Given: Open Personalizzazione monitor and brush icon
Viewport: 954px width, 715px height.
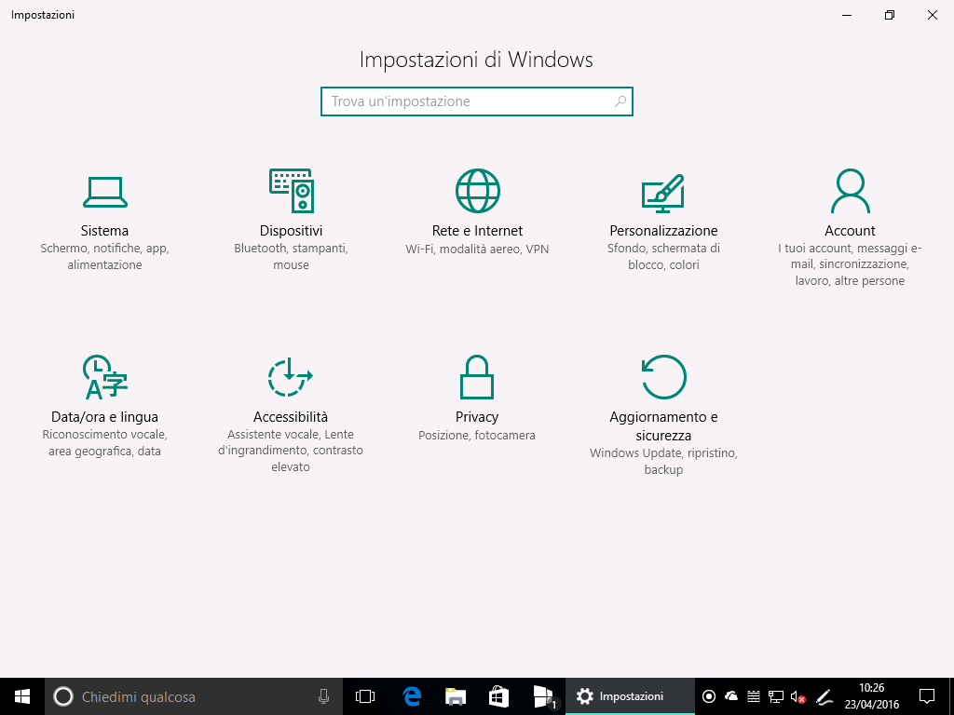Looking at the screenshot, I should (x=663, y=193).
